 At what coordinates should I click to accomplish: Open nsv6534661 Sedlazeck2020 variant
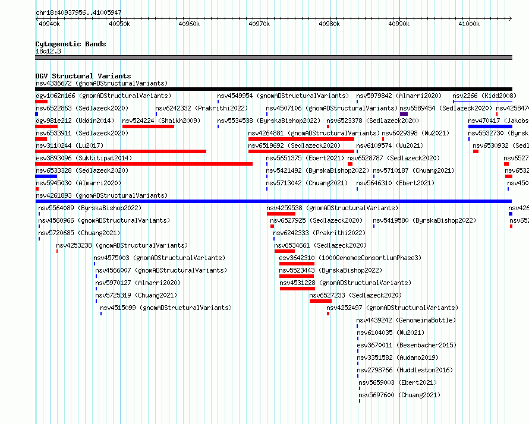point(320,245)
